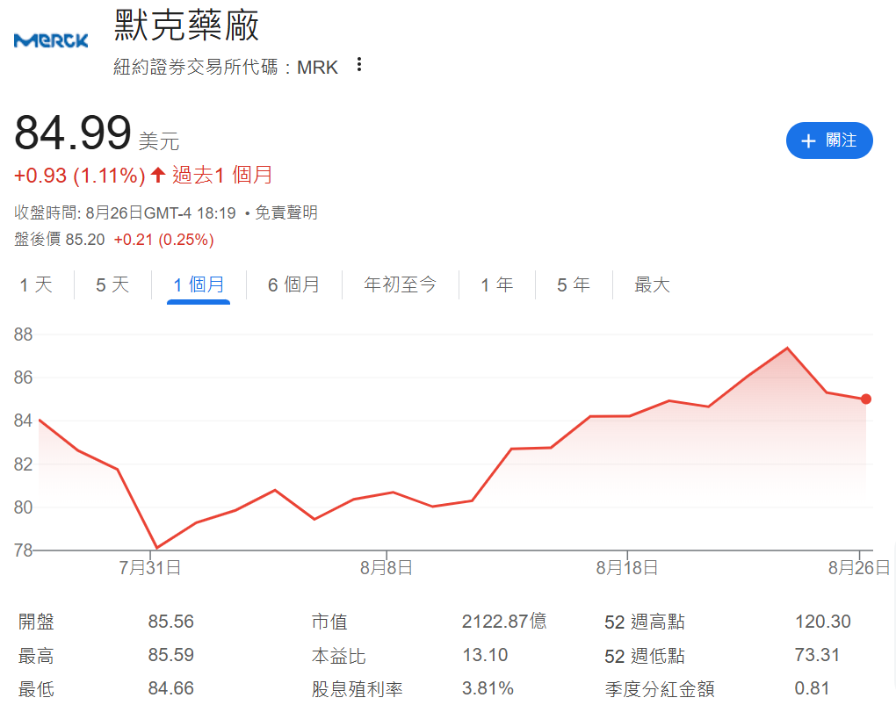Click the Merck logo image
Viewport: 896px width, 705px height.
pos(51,40)
